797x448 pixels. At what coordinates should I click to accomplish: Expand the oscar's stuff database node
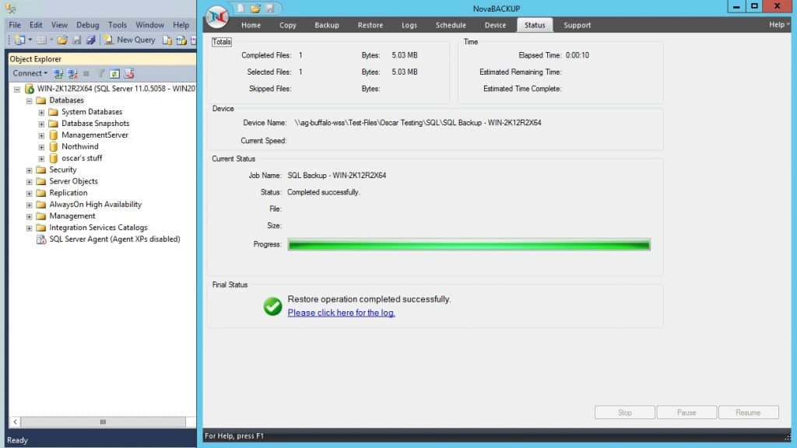tap(41, 159)
